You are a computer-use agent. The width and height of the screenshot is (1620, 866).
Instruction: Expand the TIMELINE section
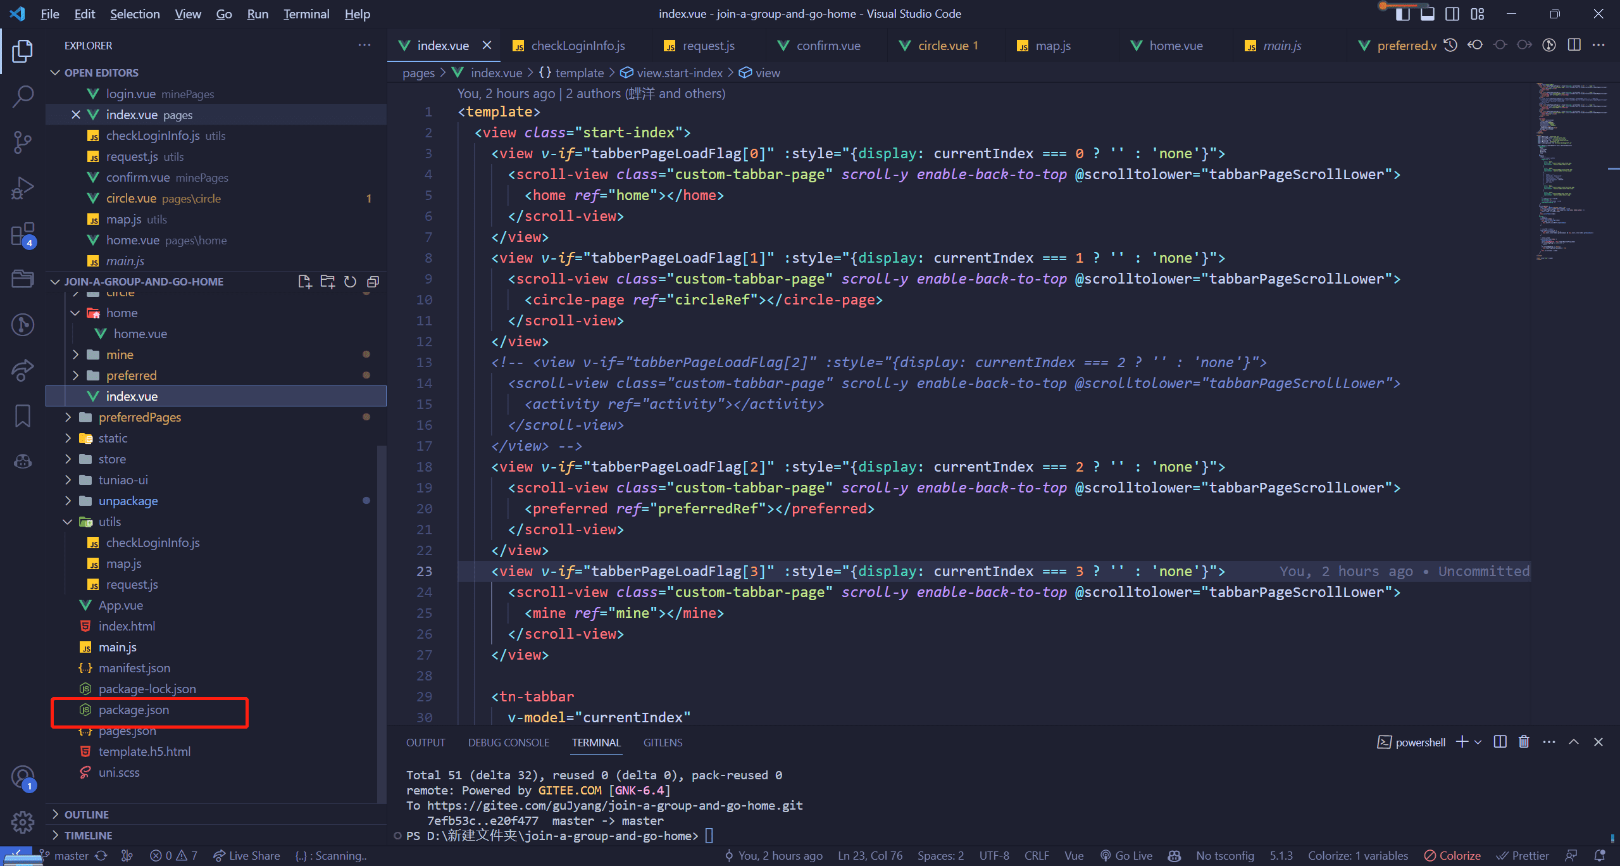(x=55, y=835)
